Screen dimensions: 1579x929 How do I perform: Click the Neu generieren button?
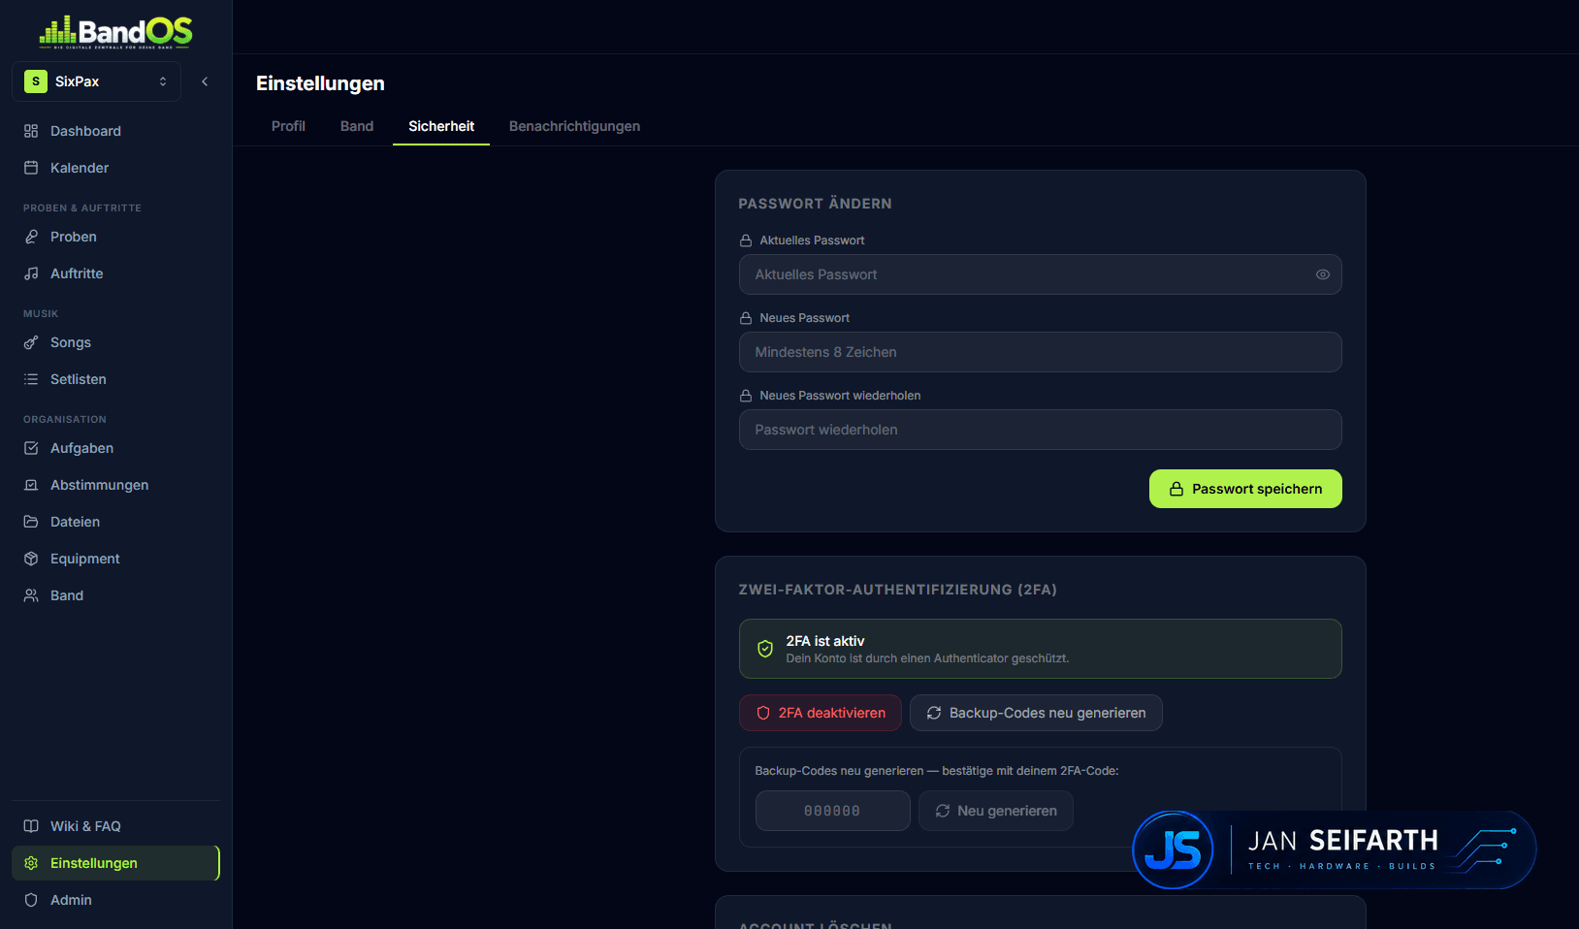[x=996, y=811]
